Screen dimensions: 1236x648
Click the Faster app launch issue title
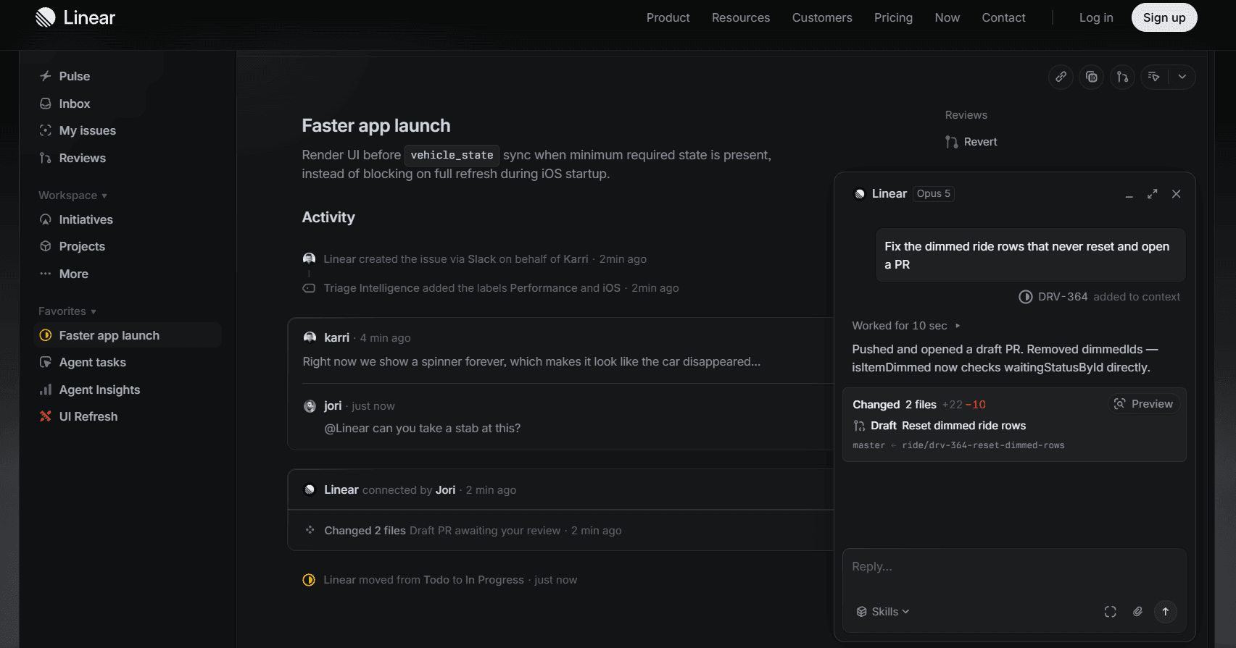click(x=376, y=126)
